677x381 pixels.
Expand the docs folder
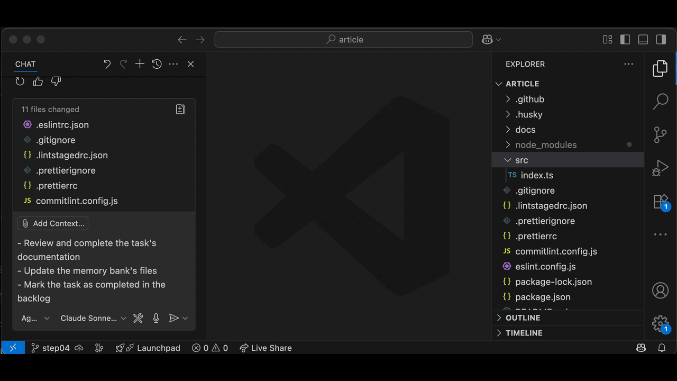[525, 130]
